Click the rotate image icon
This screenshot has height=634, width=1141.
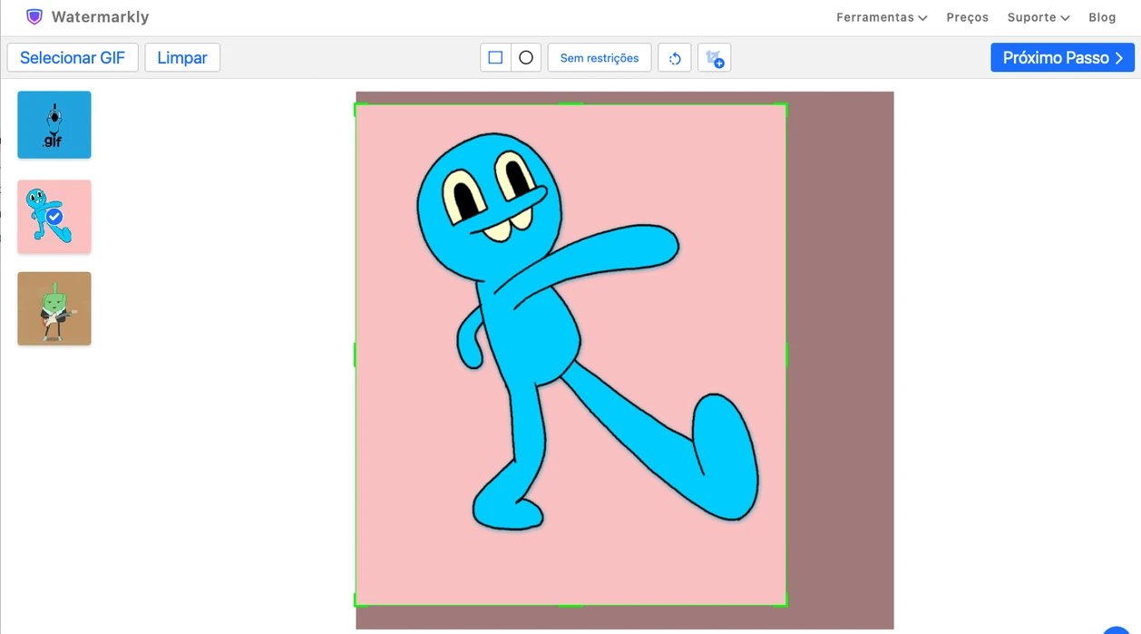click(675, 58)
